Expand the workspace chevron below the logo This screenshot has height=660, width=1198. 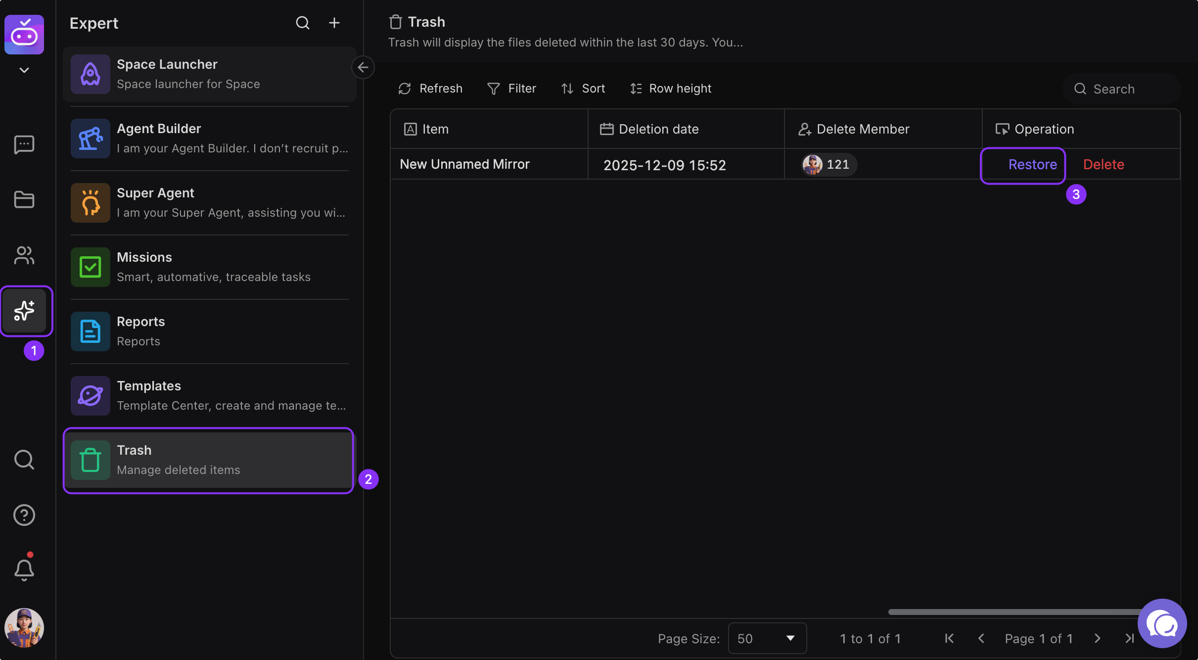click(24, 70)
